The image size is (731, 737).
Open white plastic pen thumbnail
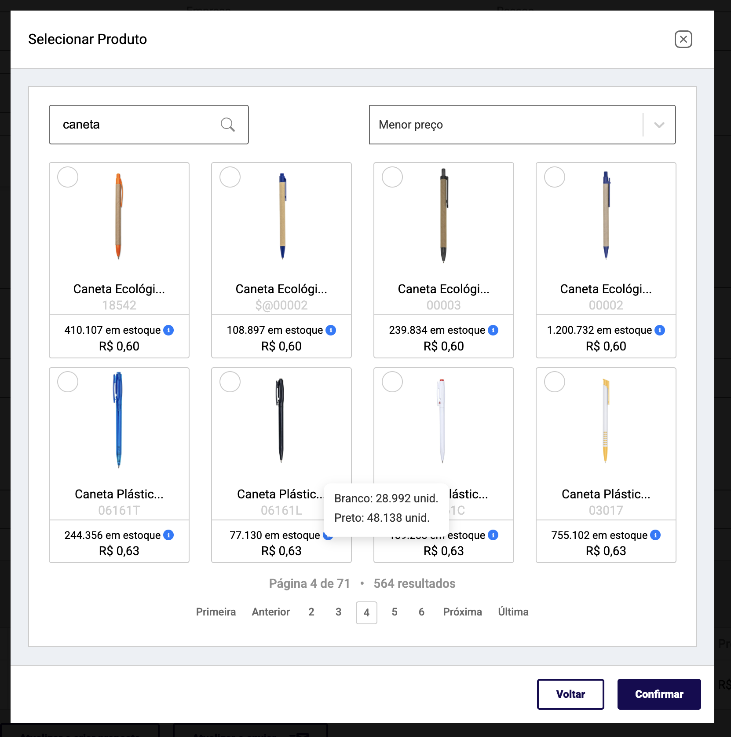click(x=442, y=421)
